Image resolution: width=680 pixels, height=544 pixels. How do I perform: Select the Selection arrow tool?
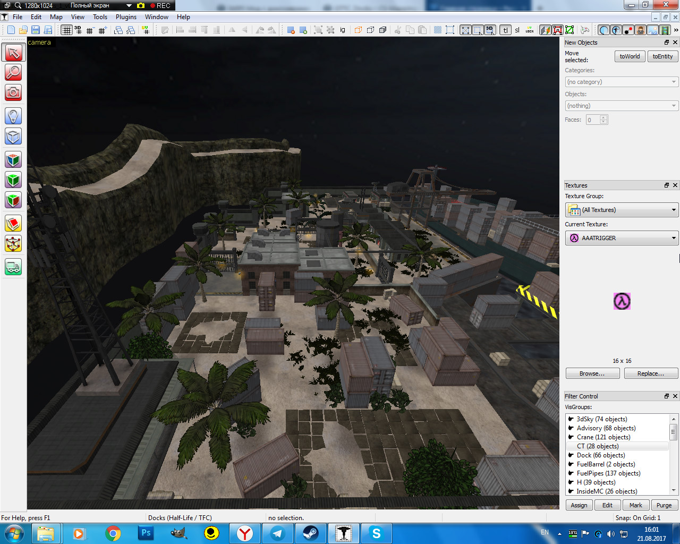tap(13, 53)
